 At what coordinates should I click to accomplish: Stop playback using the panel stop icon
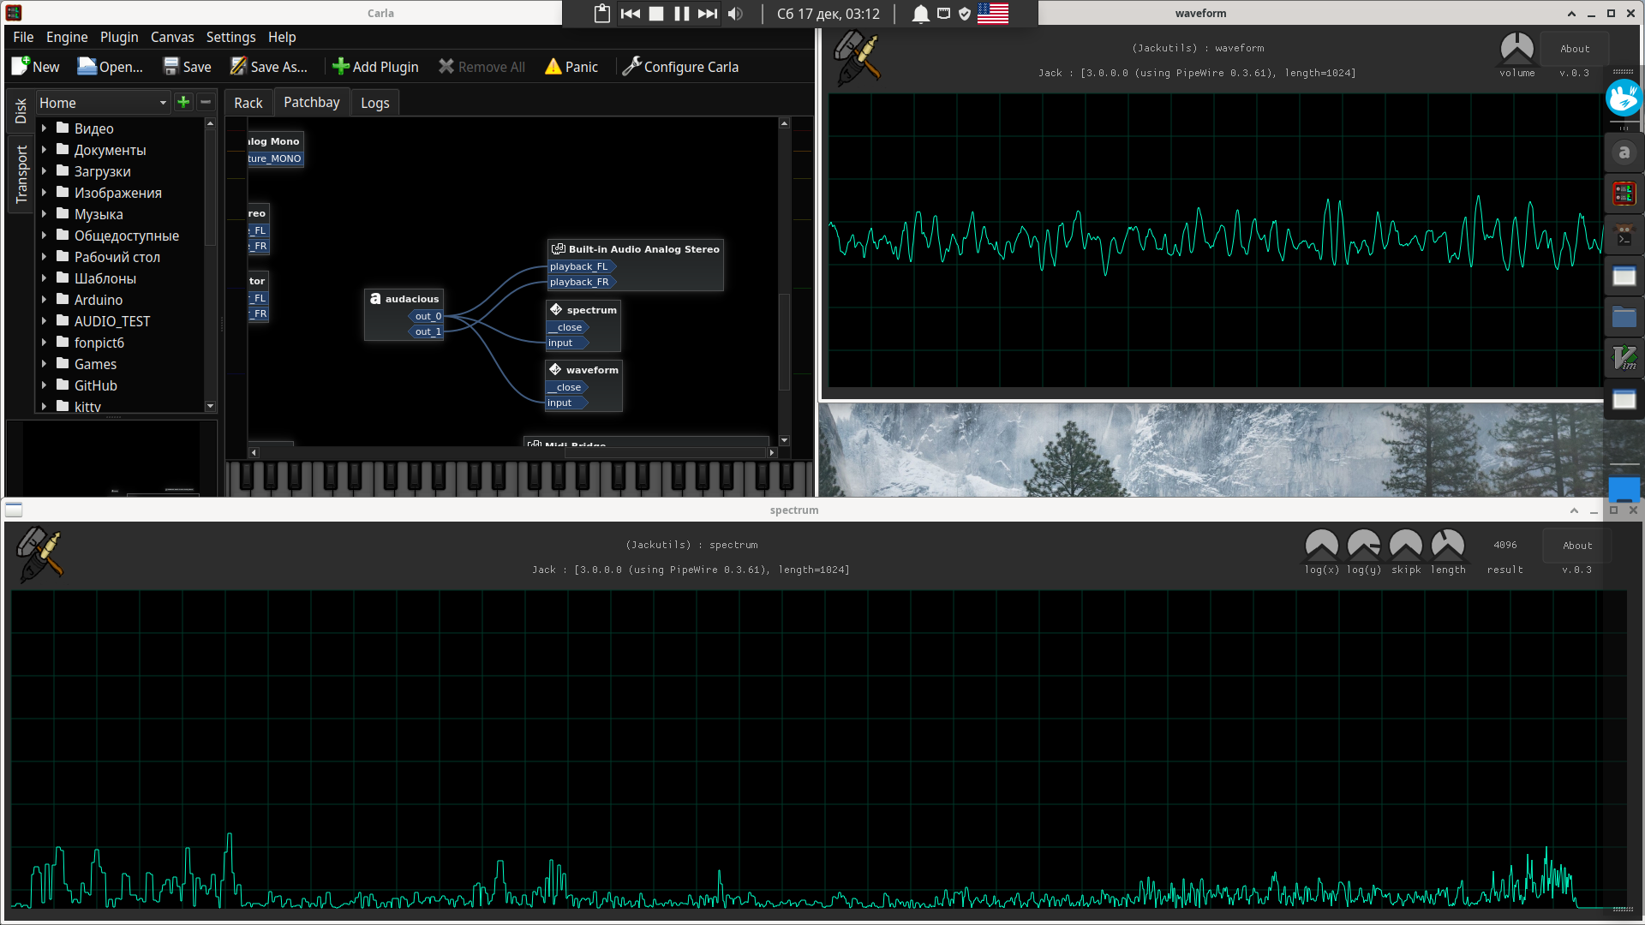(x=656, y=14)
